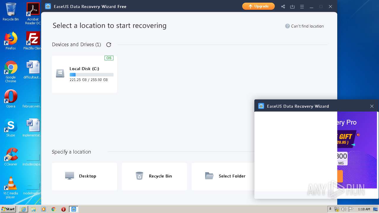The width and height of the screenshot is (379, 213).
Task: Click the volume speaker tray icon
Action: 344,209
